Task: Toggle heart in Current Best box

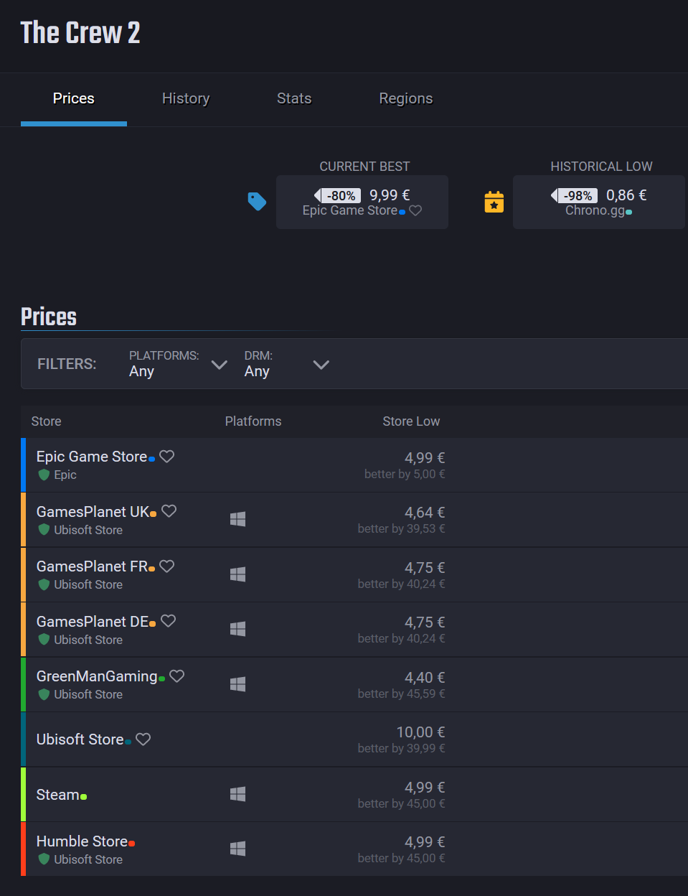Action: (x=415, y=211)
